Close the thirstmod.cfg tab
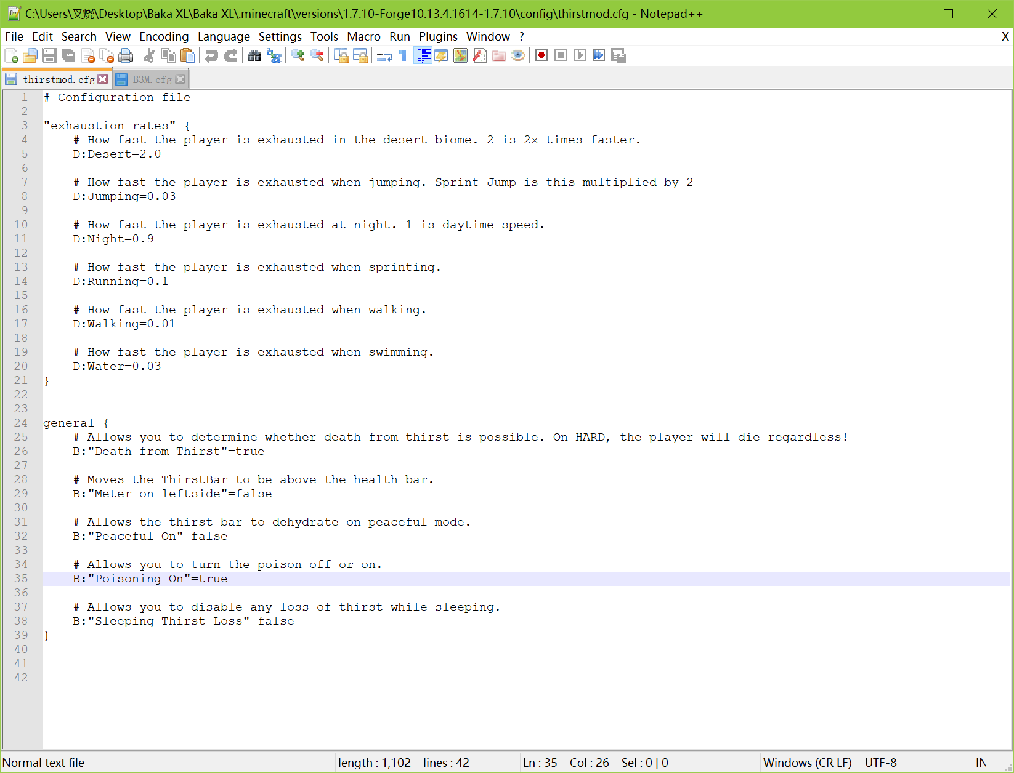 pos(103,79)
